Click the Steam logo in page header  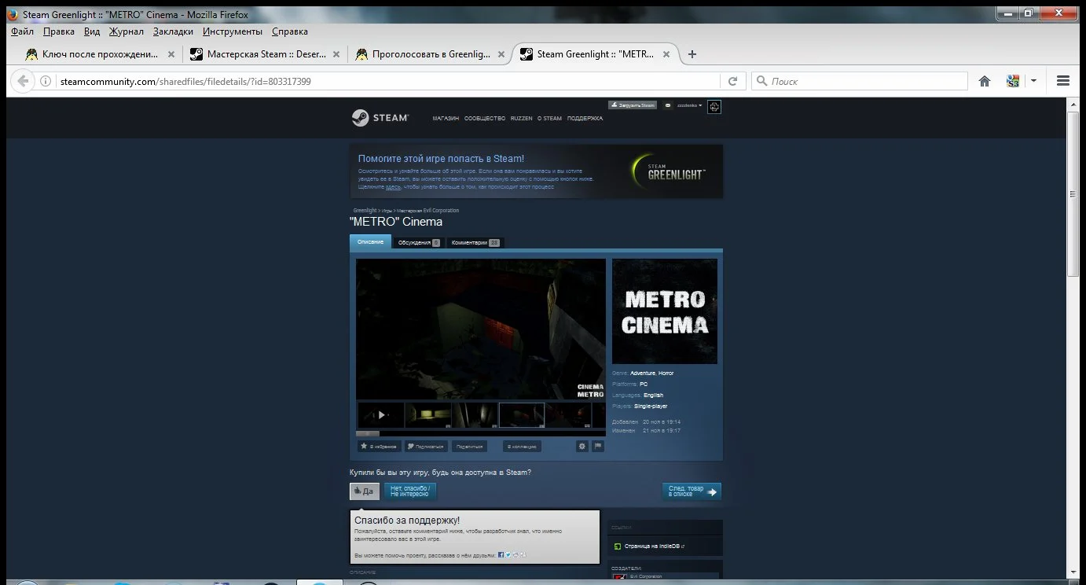coord(380,118)
